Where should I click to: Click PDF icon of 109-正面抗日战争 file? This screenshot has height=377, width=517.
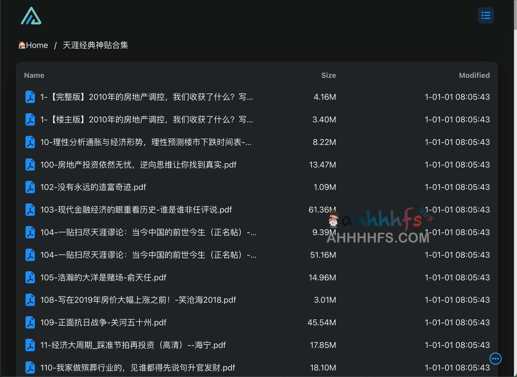point(30,322)
